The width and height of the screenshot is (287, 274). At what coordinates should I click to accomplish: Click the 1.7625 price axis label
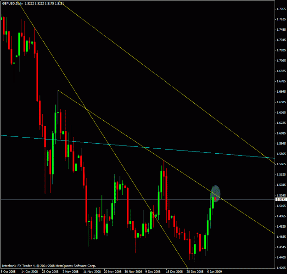pos(281,19)
